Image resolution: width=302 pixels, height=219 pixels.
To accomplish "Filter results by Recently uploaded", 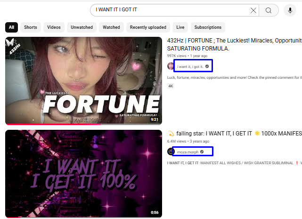I will (x=148, y=27).
